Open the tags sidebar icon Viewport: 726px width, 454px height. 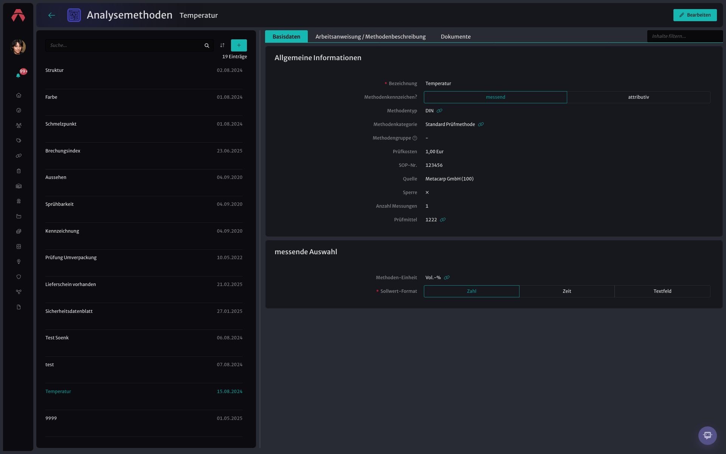(19, 141)
